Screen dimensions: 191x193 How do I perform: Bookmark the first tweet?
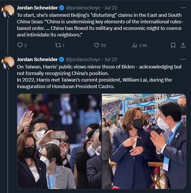173,45
